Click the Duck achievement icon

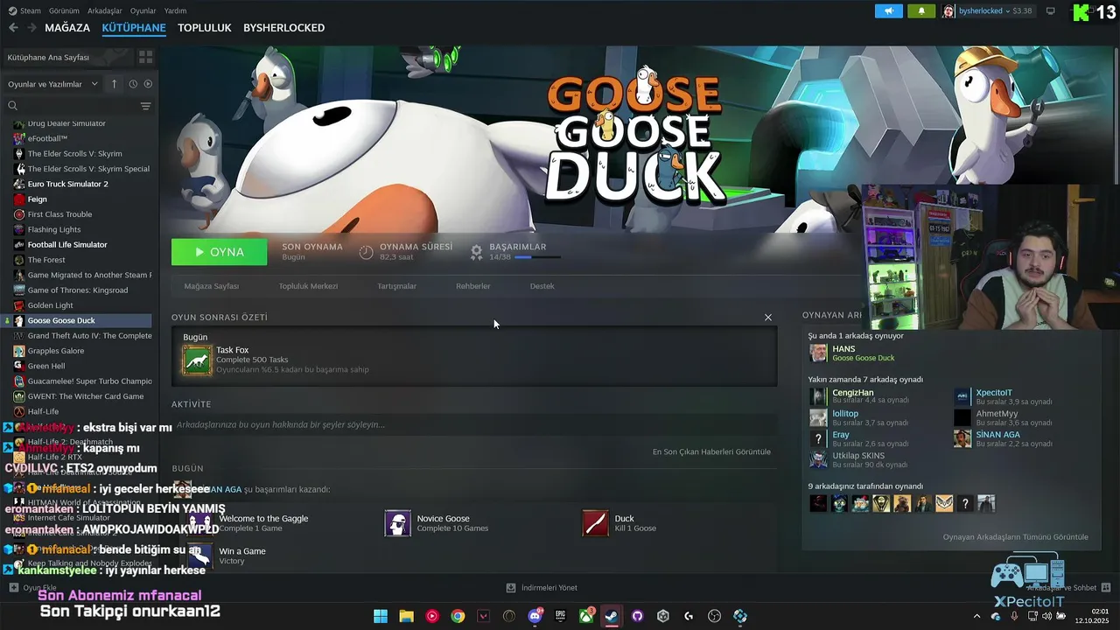coord(596,523)
